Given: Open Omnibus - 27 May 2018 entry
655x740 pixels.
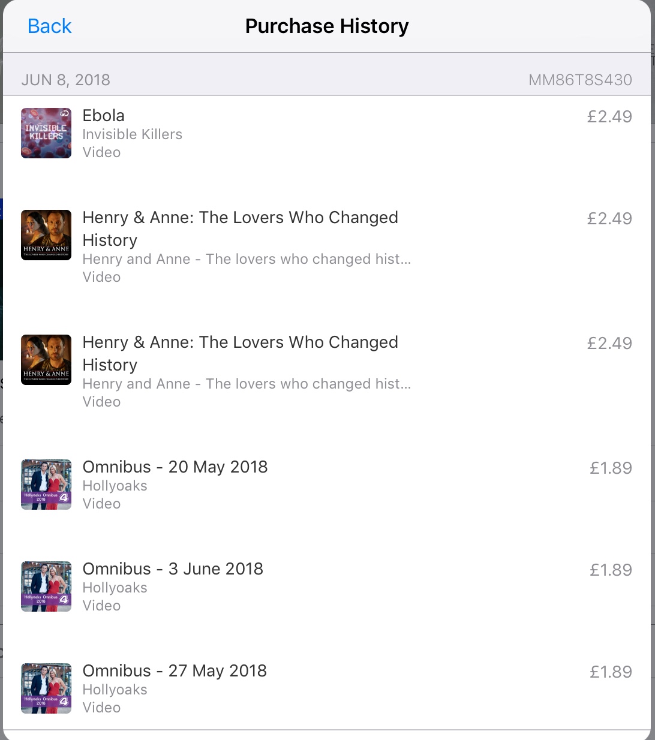Looking at the screenshot, I should pos(175,671).
